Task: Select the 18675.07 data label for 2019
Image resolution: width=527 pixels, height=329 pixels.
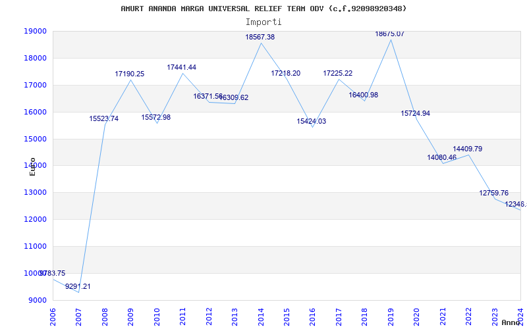Action: [x=390, y=34]
